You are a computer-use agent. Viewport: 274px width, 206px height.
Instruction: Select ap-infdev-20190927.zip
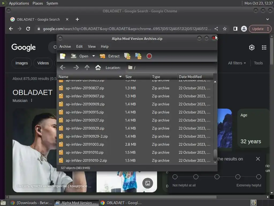135,120
